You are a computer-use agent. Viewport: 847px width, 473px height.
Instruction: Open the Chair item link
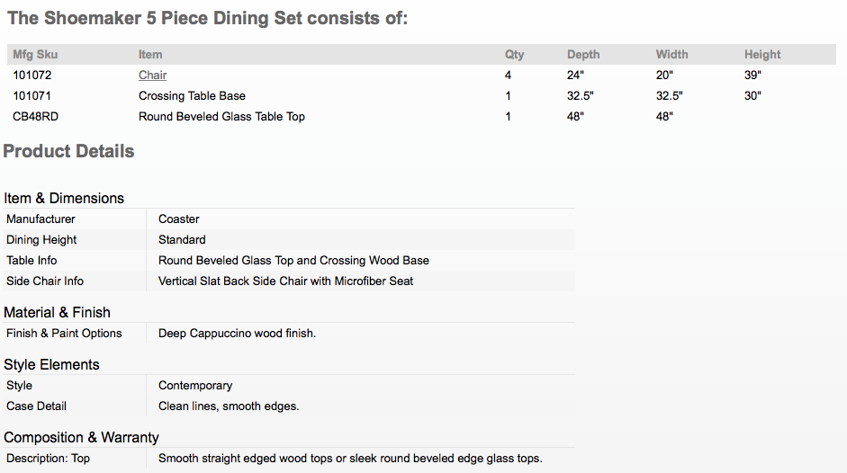(x=152, y=75)
